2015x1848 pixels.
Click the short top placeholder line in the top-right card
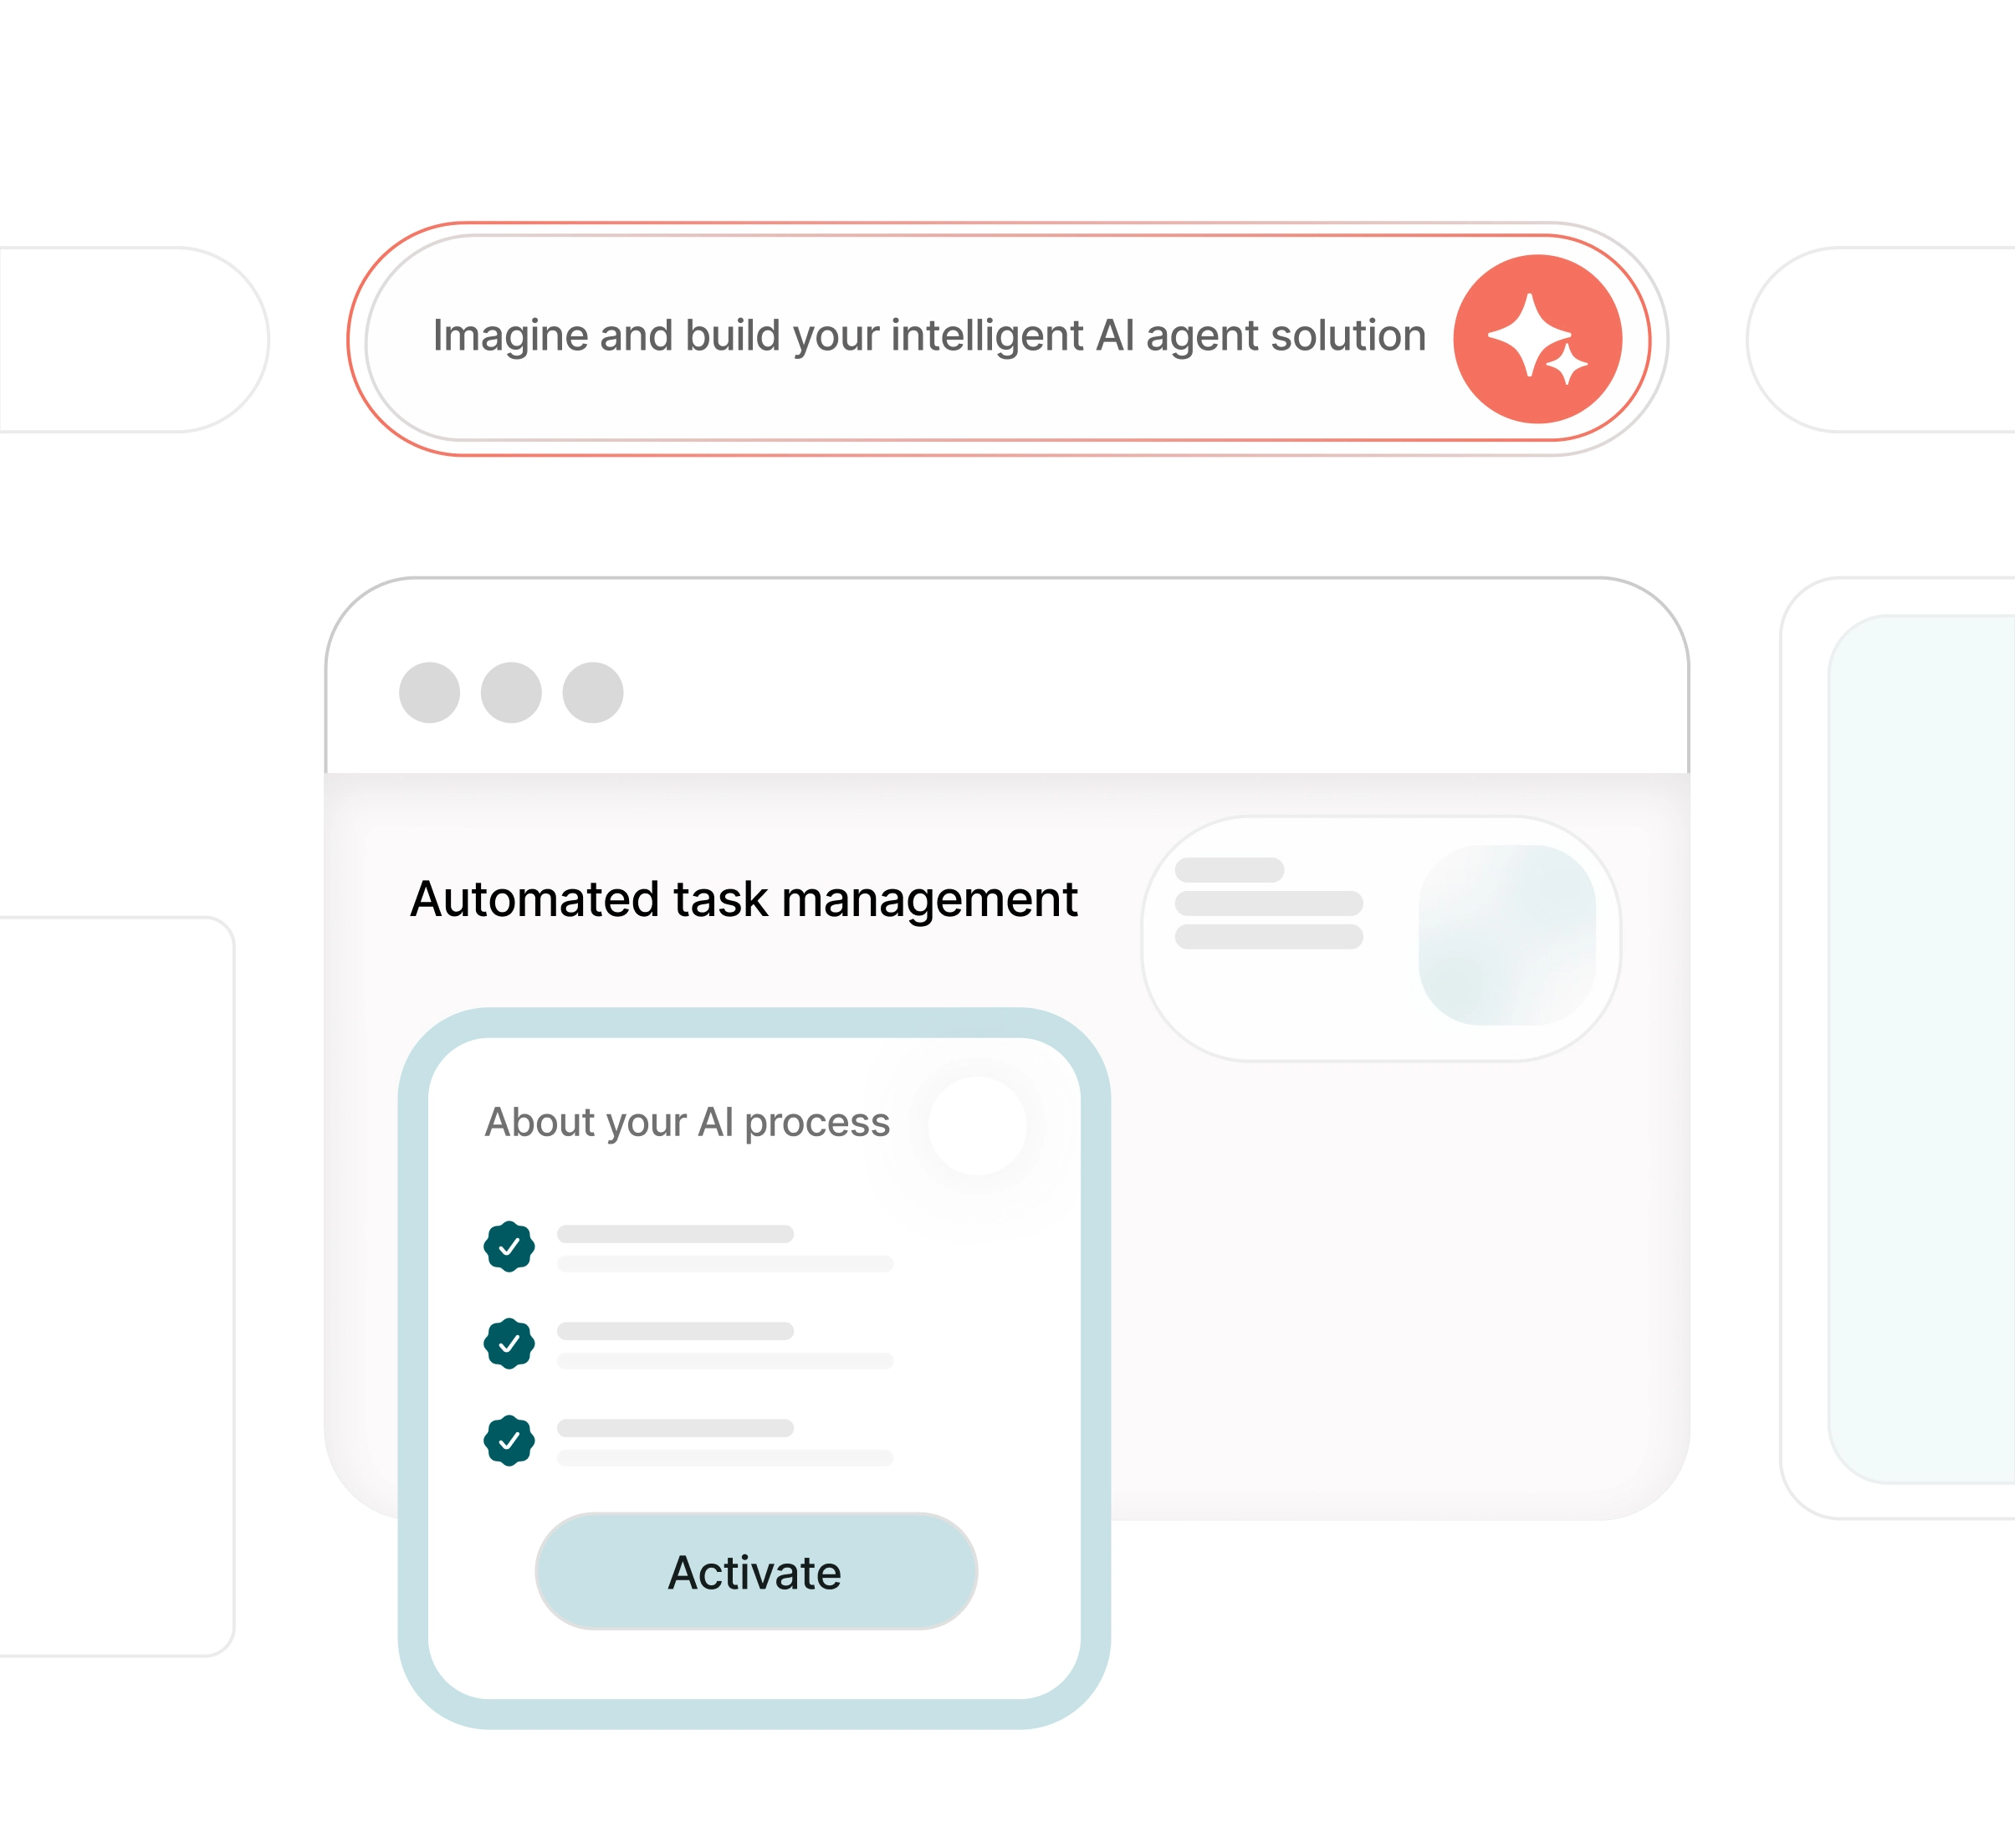(1229, 869)
